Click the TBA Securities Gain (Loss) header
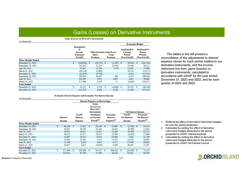242x187 pixels. [103, 52]
